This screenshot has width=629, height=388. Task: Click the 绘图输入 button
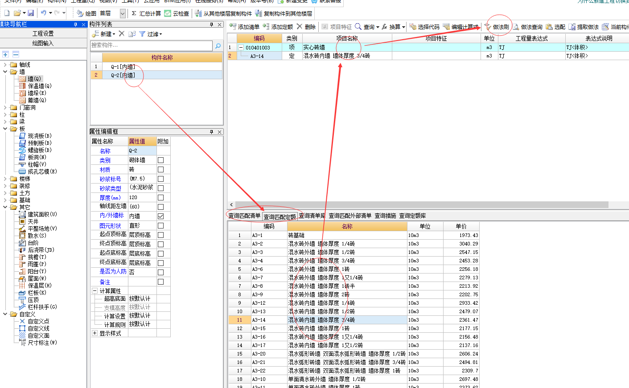click(x=43, y=43)
